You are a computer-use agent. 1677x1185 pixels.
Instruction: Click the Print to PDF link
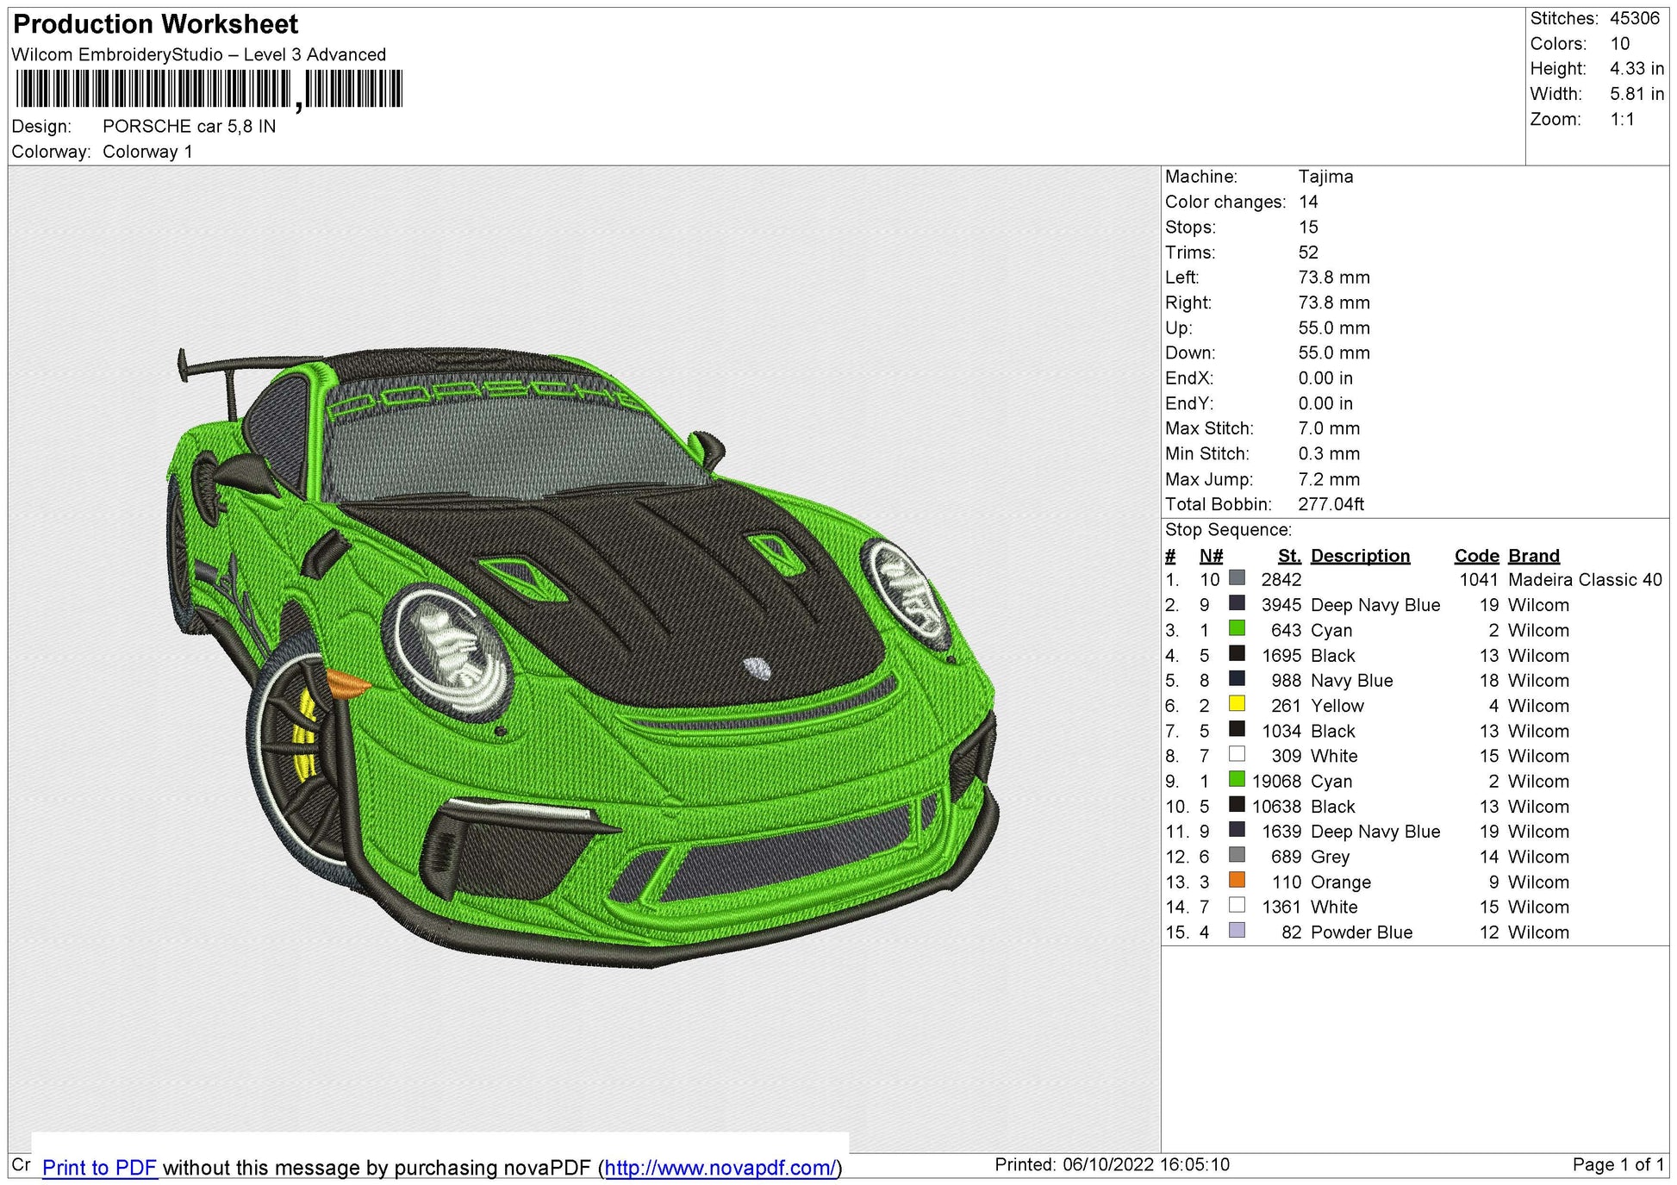pyautogui.click(x=99, y=1168)
